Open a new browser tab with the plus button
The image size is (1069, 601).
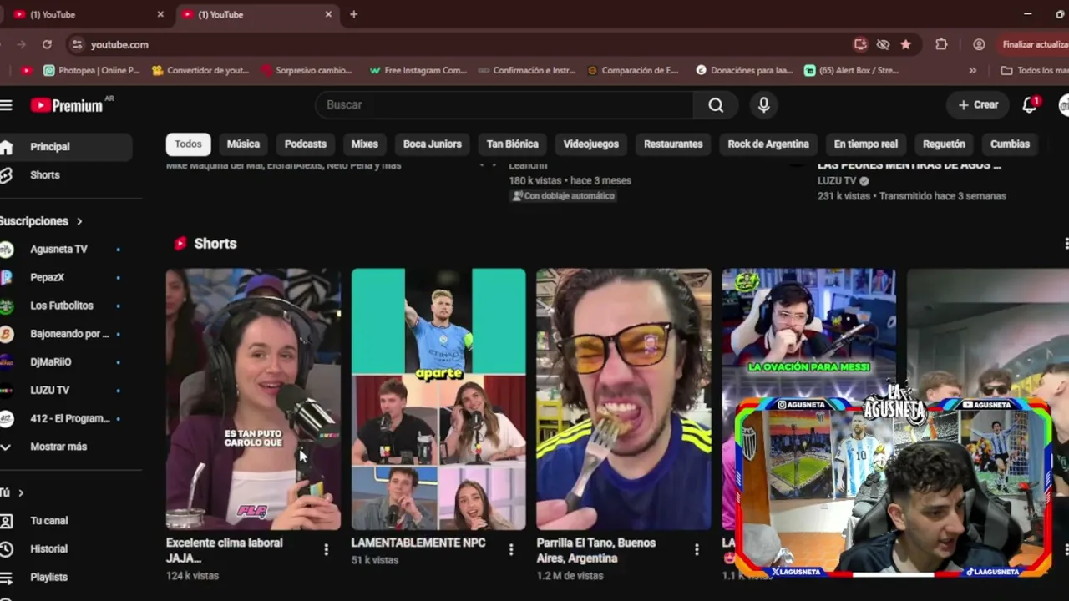pyautogui.click(x=353, y=14)
